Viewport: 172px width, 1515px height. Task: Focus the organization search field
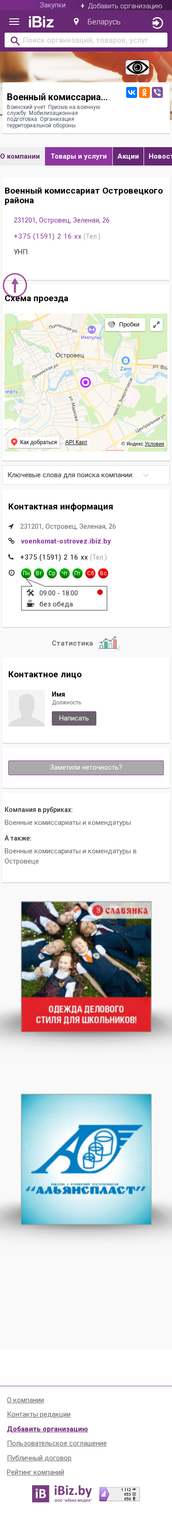[86, 40]
